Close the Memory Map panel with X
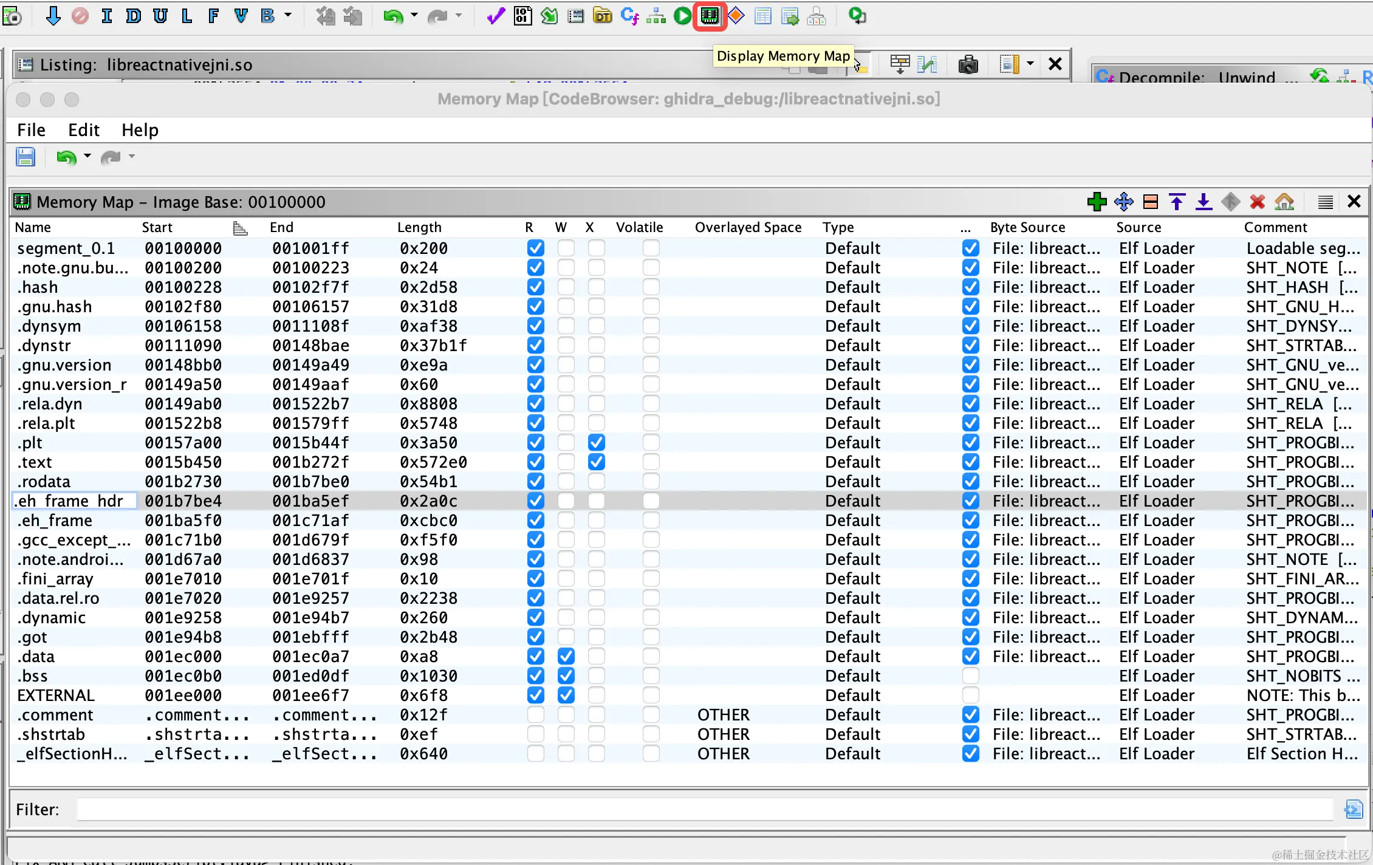1373x865 pixels. (1354, 202)
